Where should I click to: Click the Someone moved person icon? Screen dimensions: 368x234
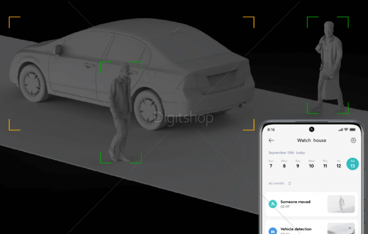point(273,204)
